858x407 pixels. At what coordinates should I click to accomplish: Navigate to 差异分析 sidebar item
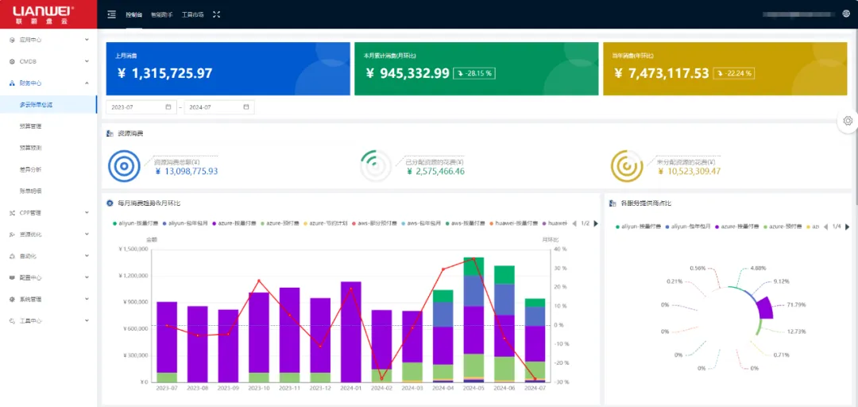point(31,169)
